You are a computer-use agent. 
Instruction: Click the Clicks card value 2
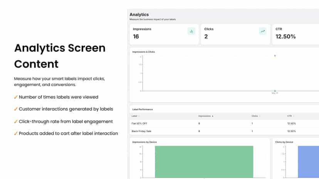(206, 36)
